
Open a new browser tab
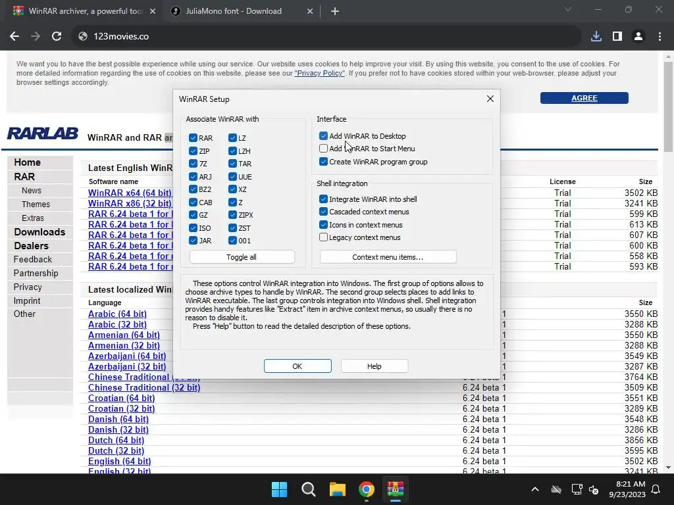tap(335, 11)
